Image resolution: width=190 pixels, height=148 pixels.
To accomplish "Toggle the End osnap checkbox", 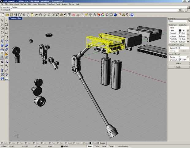I will click(x=2, y=143).
